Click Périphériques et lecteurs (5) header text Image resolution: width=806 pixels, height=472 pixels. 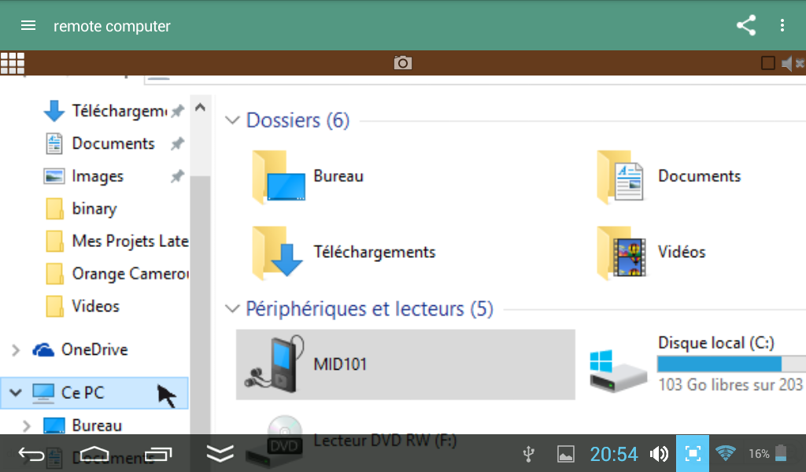pos(370,308)
